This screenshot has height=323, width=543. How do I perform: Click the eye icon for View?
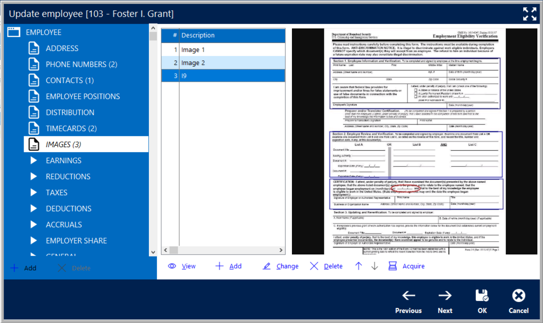(x=172, y=266)
